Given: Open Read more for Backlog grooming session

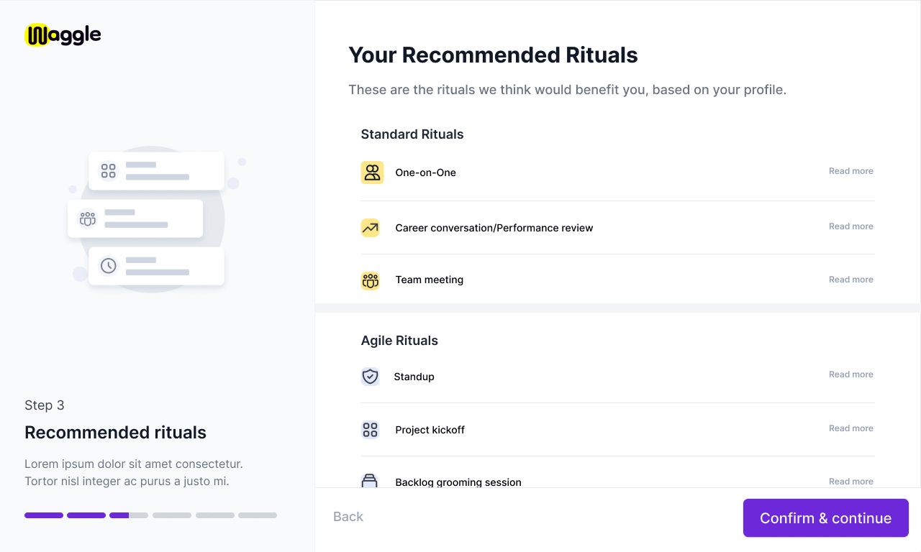Looking at the screenshot, I should point(851,482).
